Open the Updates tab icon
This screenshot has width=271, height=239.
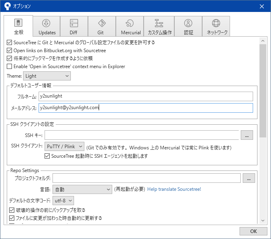[47, 24]
